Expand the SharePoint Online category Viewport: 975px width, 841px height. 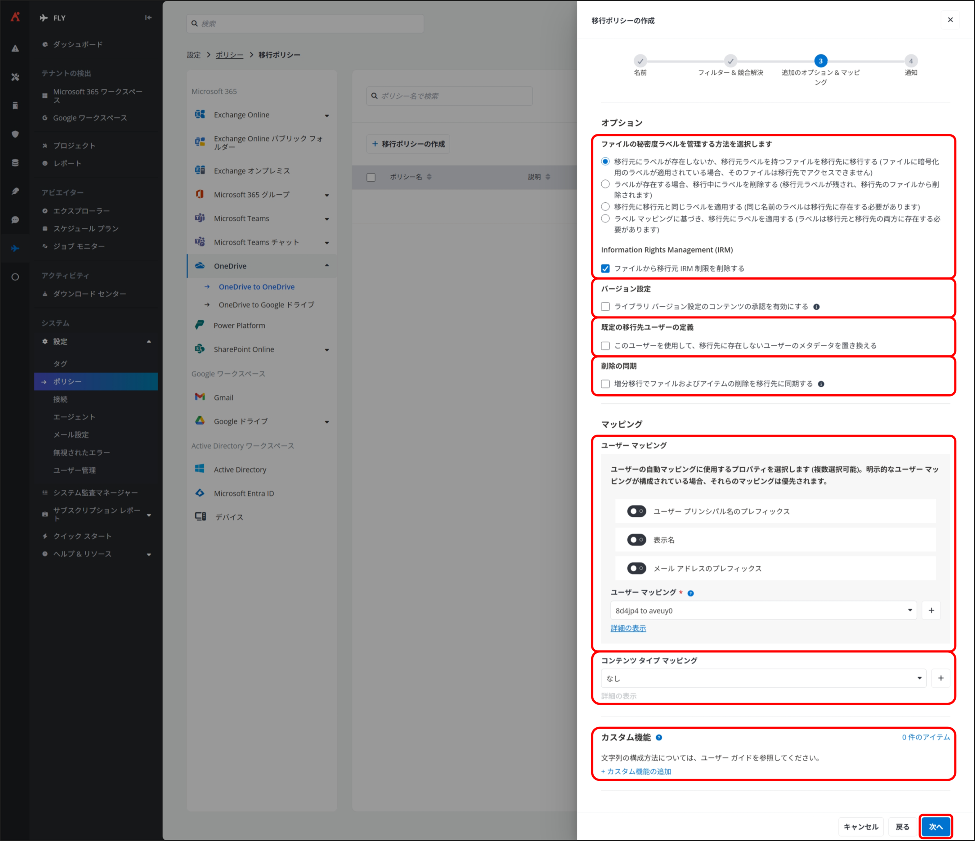(x=326, y=350)
